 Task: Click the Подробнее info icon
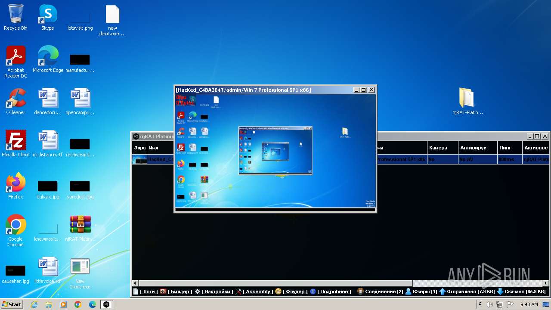[x=313, y=291]
